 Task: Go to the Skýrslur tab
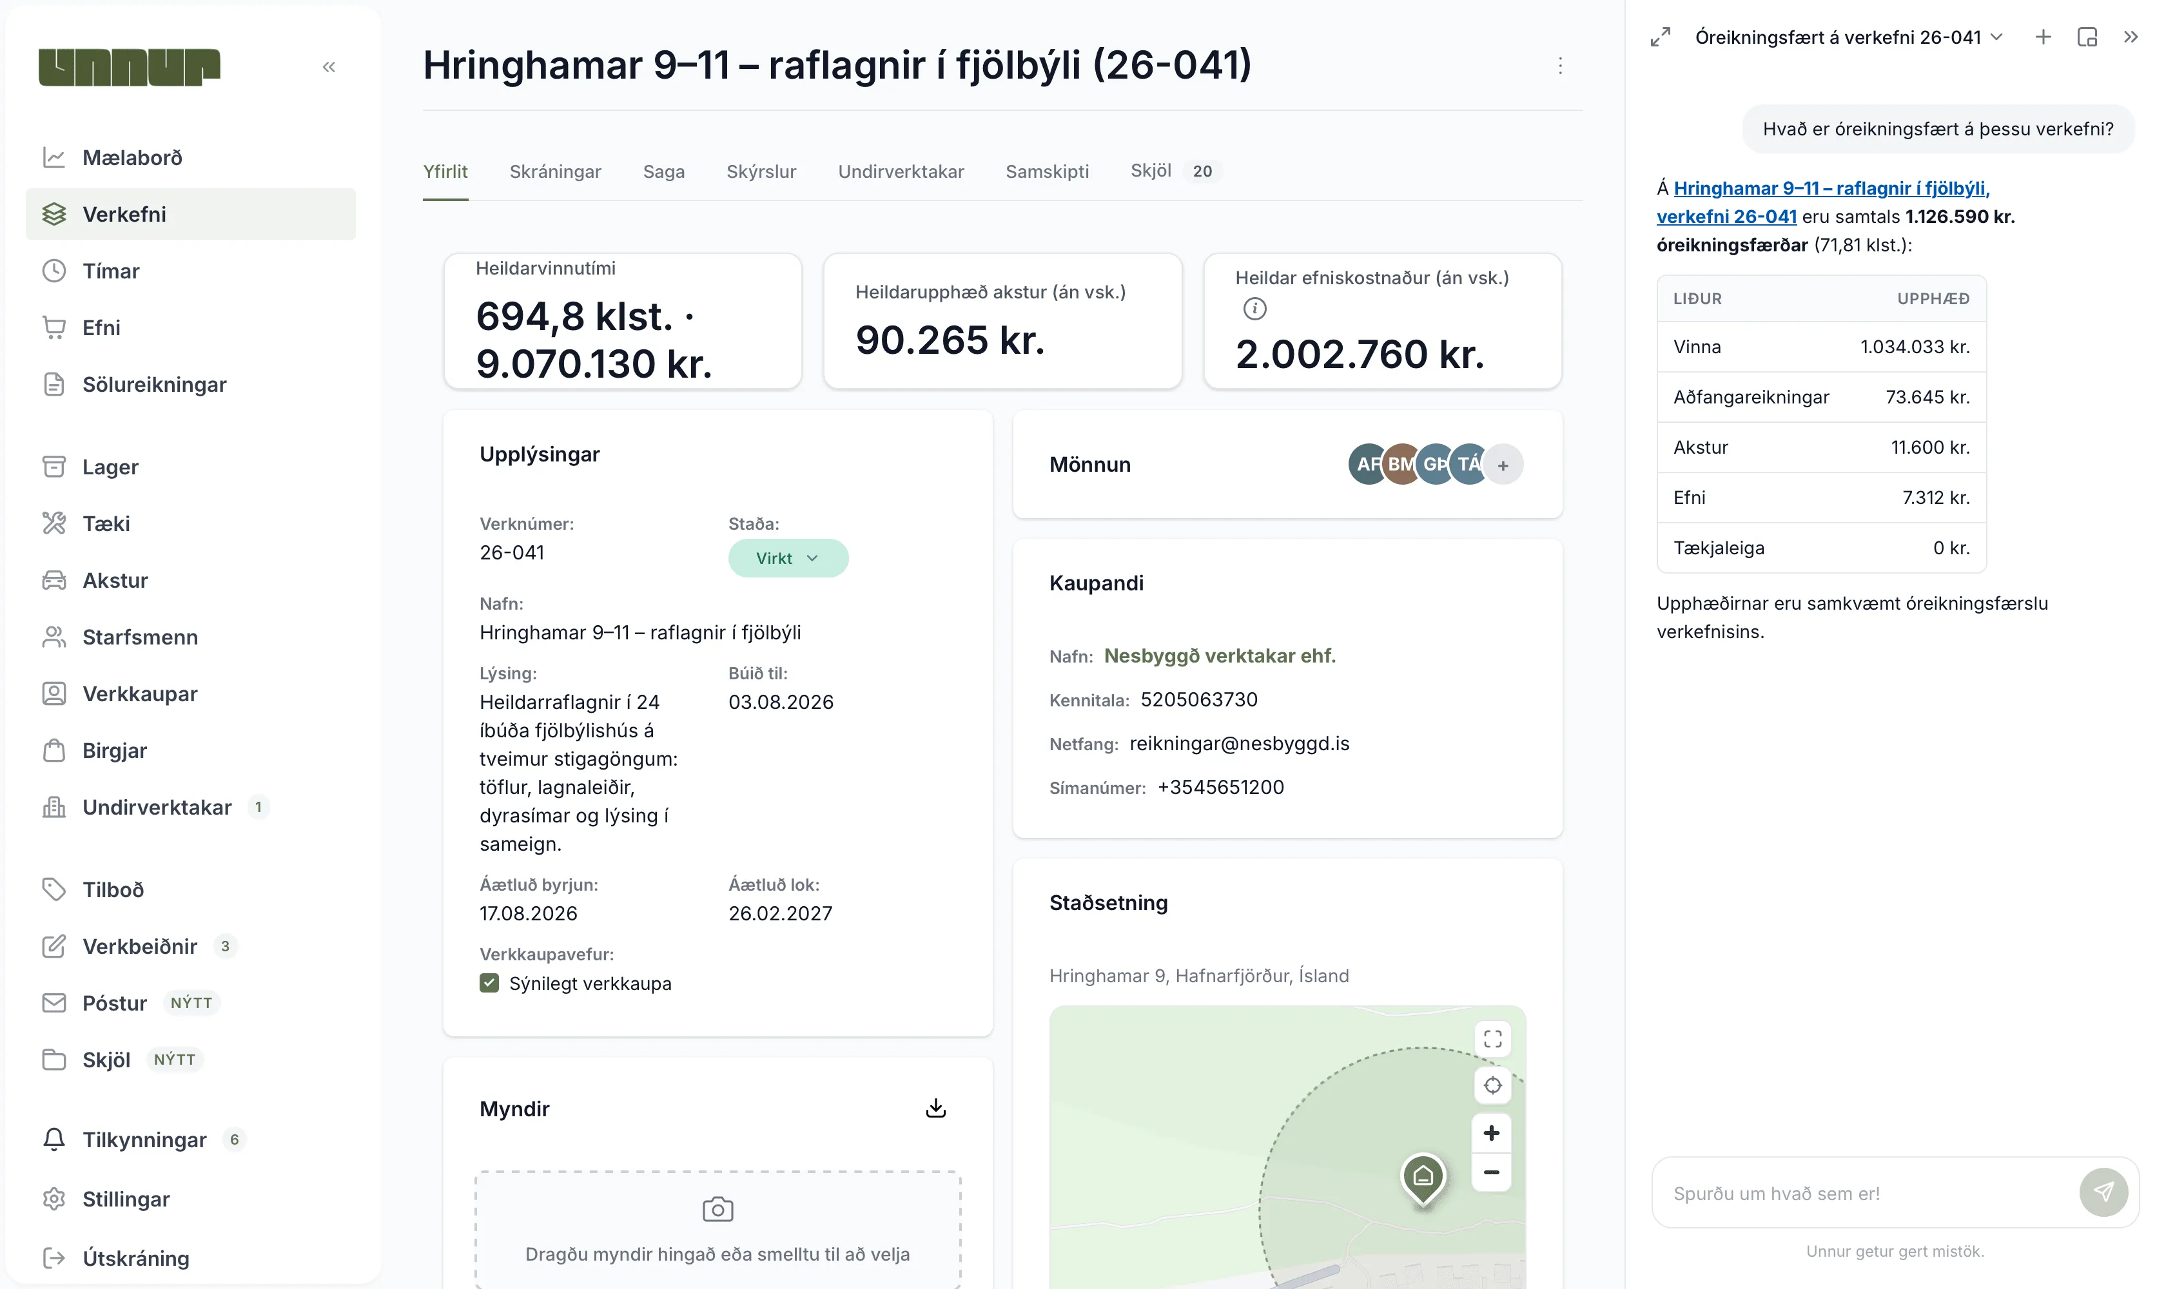tap(761, 172)
